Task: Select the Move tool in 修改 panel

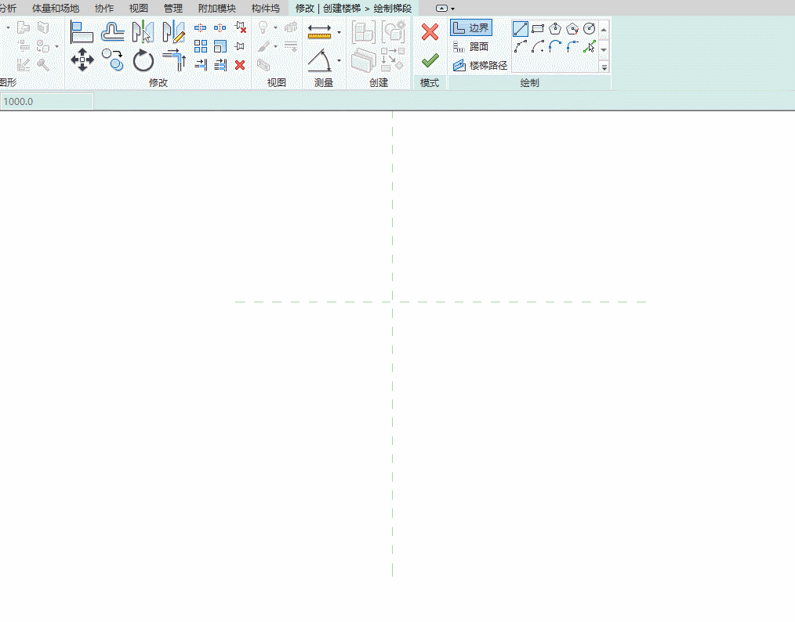Action: click(82, 60)
